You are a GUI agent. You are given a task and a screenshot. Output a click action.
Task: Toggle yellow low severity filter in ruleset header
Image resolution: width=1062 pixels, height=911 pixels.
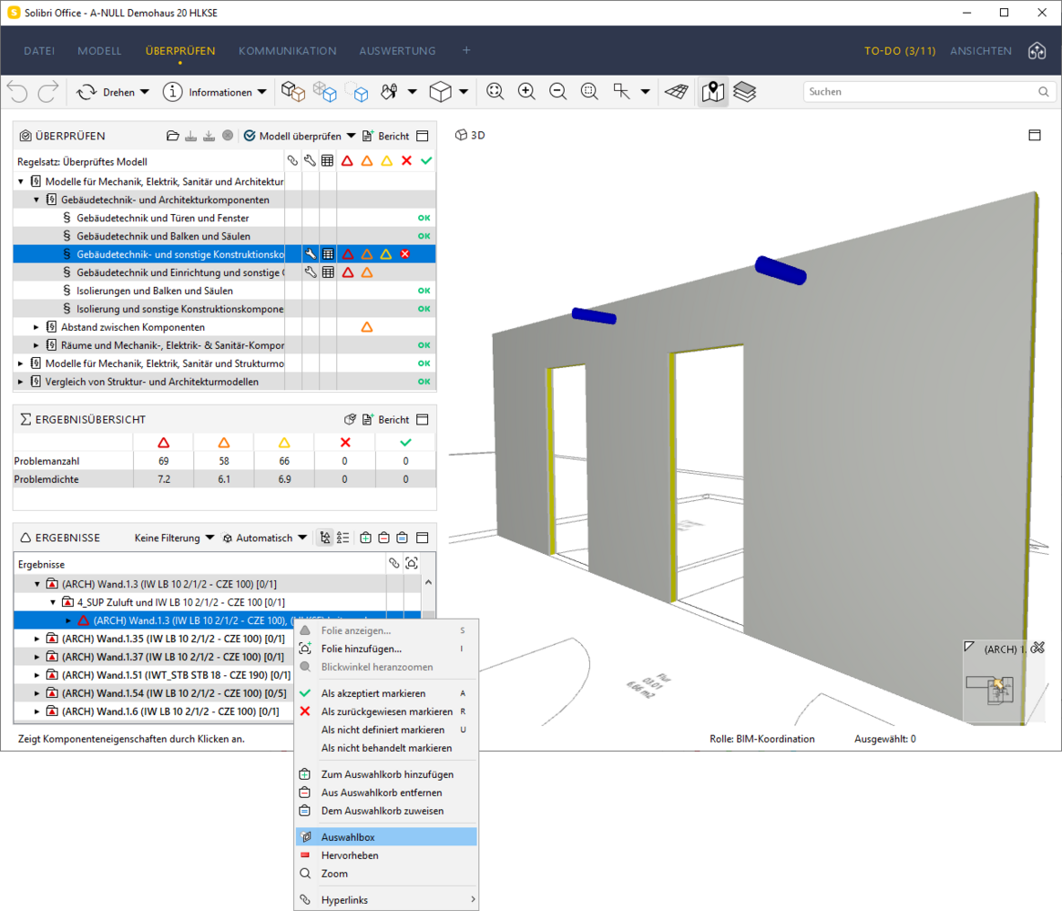[x=387, y=161]
